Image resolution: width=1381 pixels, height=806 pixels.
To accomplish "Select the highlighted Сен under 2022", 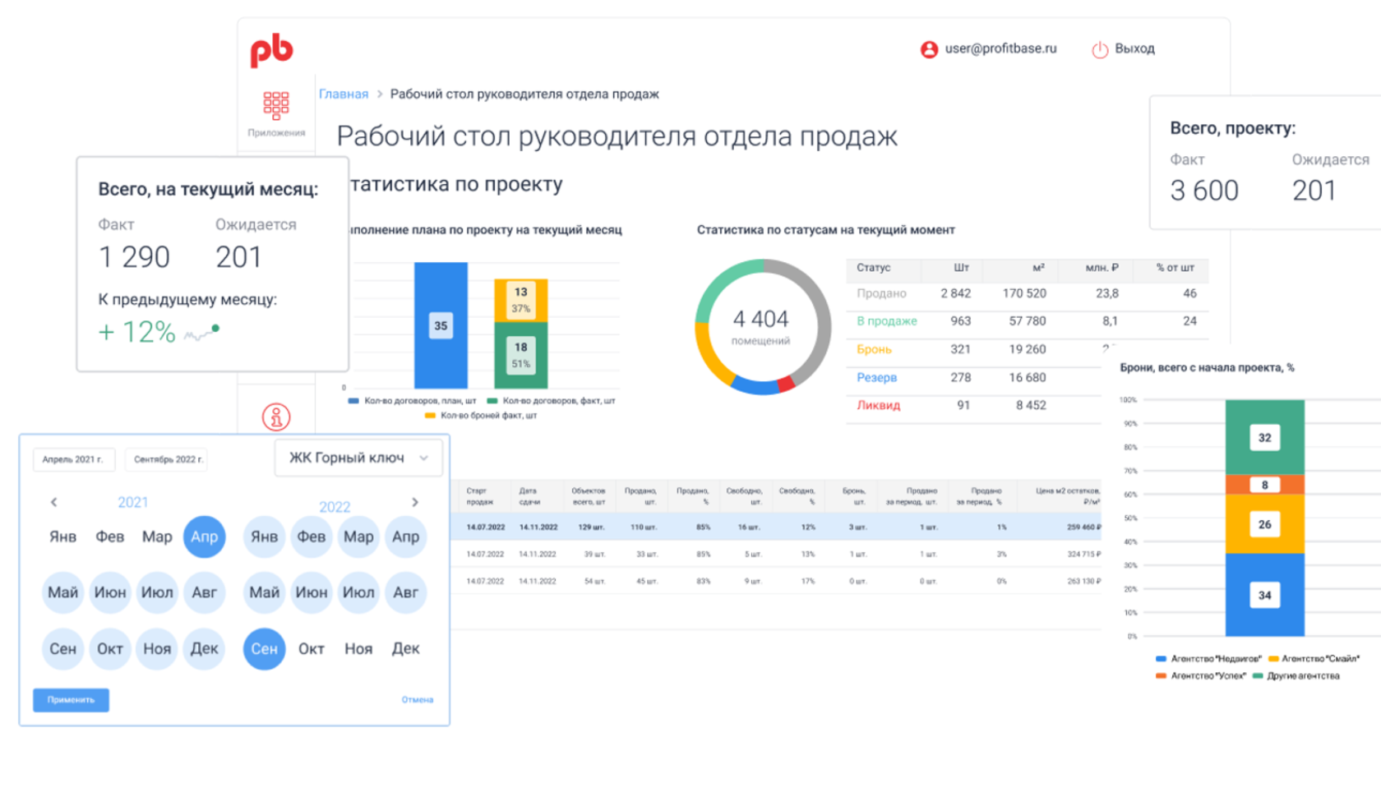I will click(264, 648).
